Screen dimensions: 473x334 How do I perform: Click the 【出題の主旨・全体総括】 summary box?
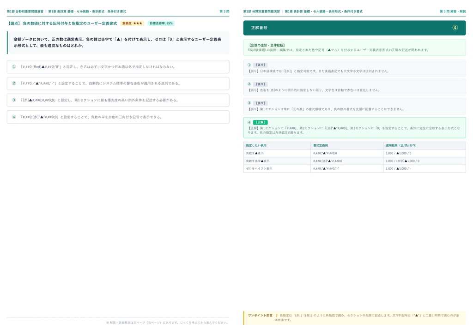(354, 48)
